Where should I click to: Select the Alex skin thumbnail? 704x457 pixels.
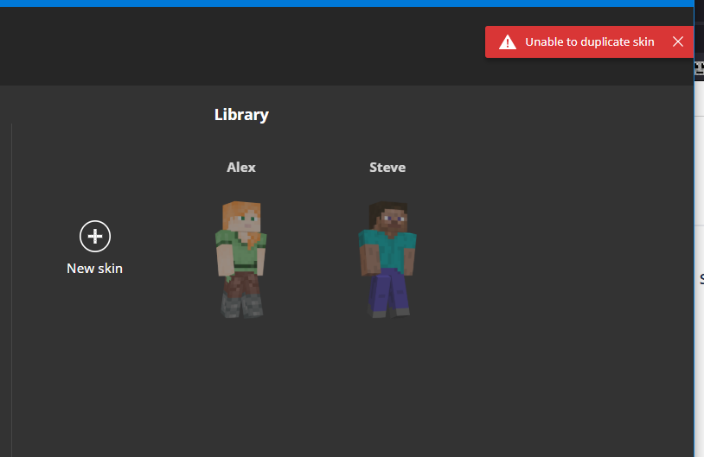[241, 260]
